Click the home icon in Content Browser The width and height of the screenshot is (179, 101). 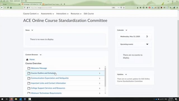pos(27,59)
